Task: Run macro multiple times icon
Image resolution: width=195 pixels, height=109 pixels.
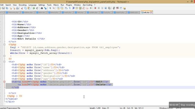Action: (x=106, y=8)
